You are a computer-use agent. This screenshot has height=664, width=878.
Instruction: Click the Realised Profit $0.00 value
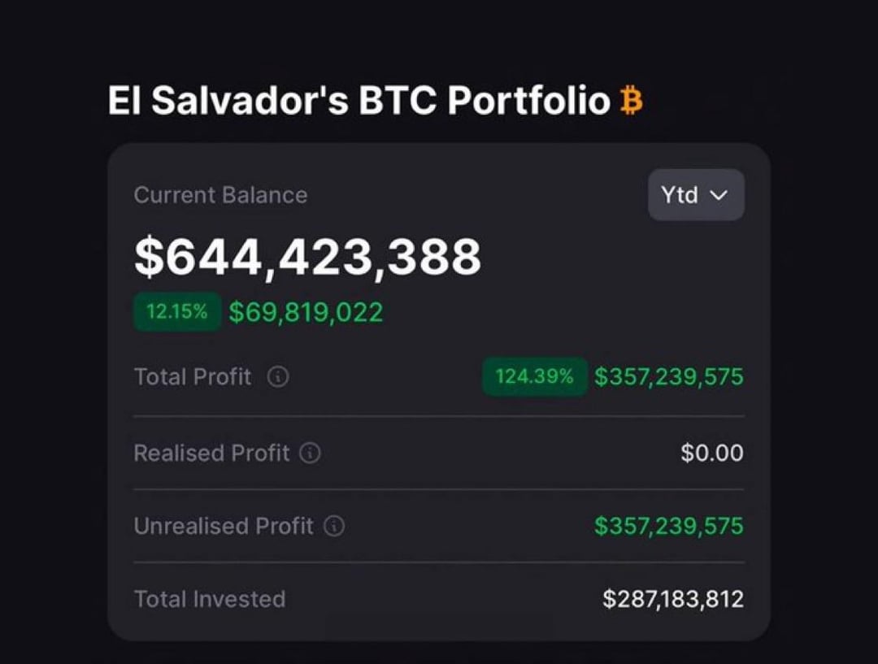(x=711, y=453)
